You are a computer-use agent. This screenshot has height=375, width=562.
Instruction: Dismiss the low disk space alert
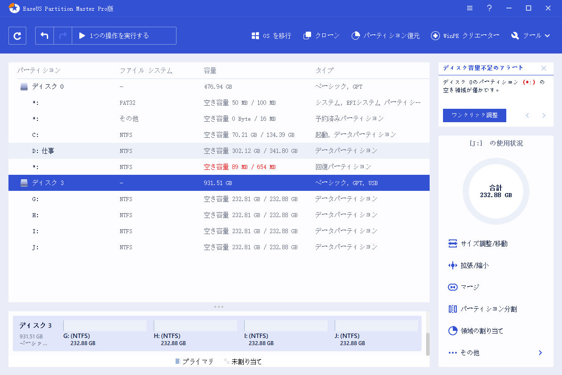pyautogui.click(x=544, y=68)
